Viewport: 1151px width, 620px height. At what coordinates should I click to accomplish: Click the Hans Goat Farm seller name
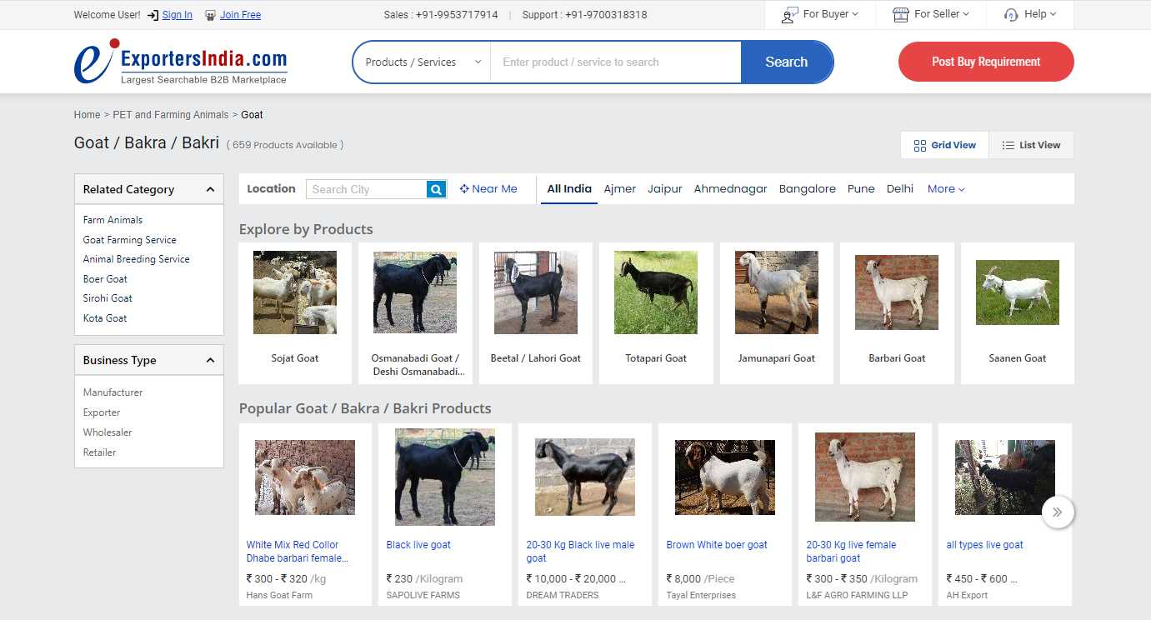click(279, 596)
